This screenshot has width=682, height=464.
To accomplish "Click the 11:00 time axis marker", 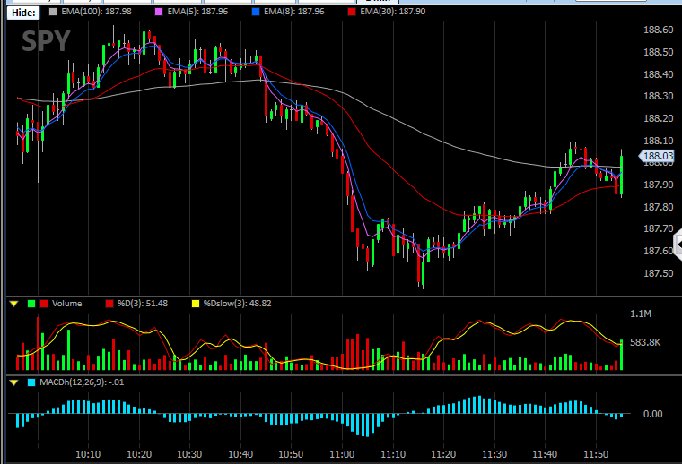I will [342, 454].
